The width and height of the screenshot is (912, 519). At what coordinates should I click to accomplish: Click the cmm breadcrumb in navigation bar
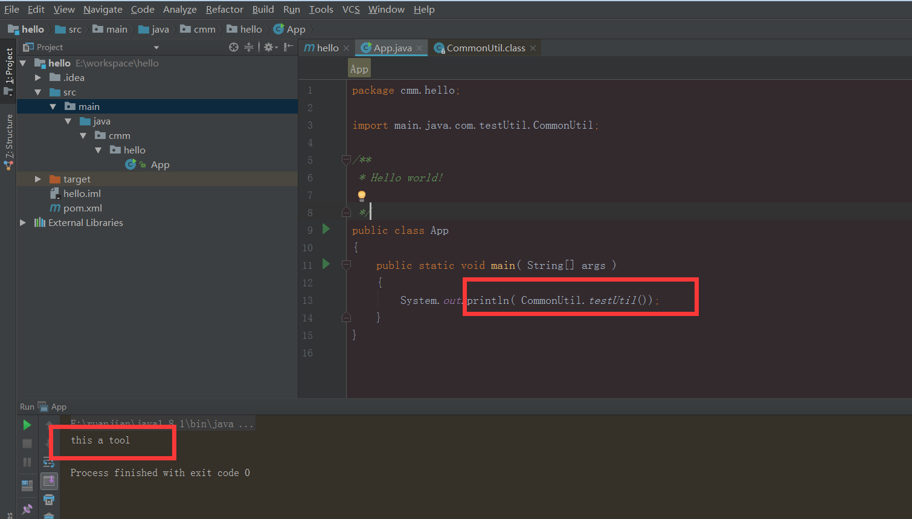point(198,29)
